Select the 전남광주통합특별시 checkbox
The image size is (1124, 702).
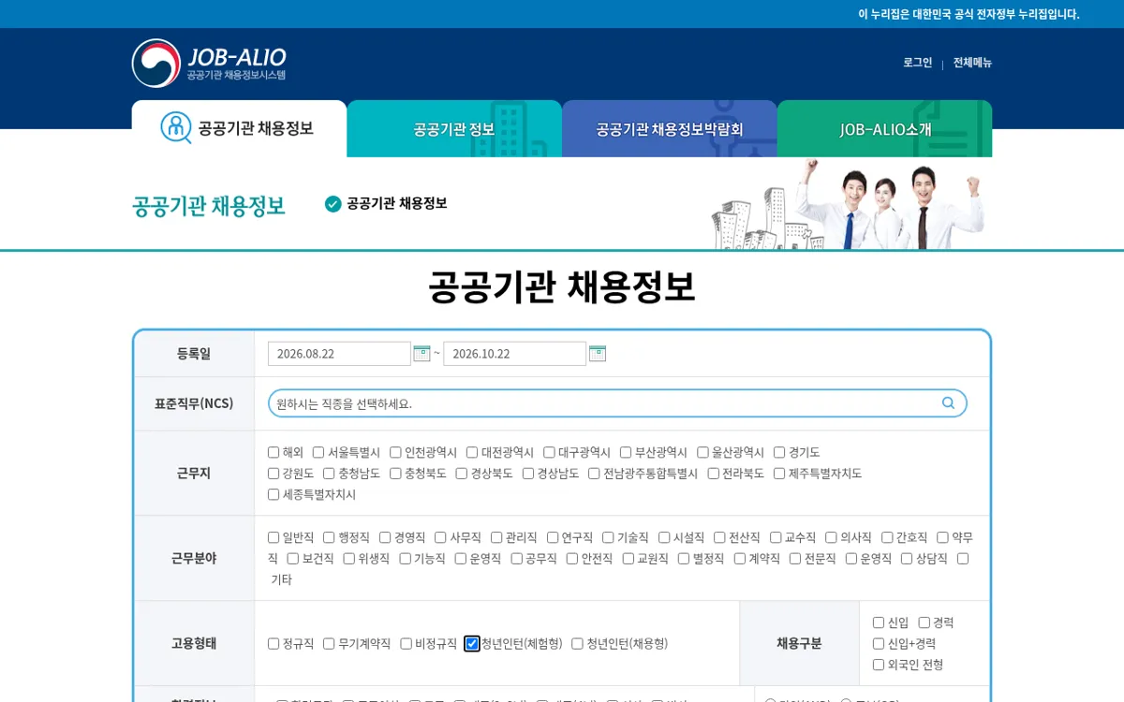click(594, 474)
